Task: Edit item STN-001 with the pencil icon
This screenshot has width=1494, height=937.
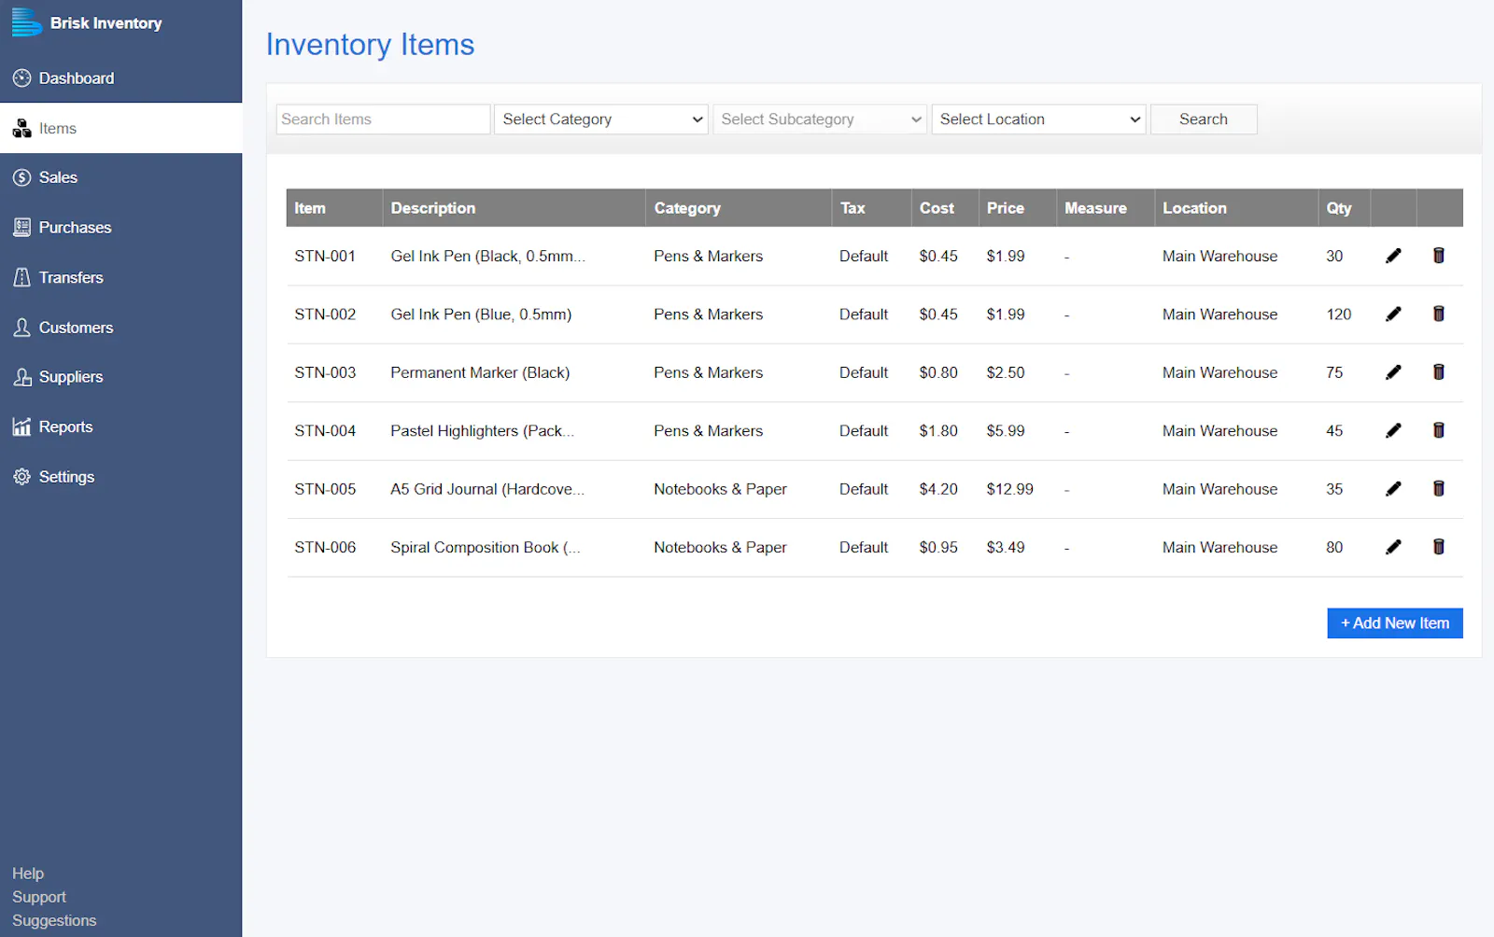Action: (1393, 256)
